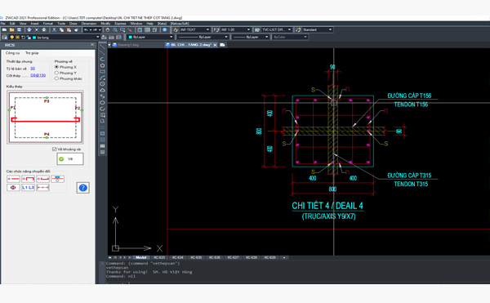This screenshot has height=303, width=490.
Task: Click the KC-633 layout tab
Action: (159, 257)
